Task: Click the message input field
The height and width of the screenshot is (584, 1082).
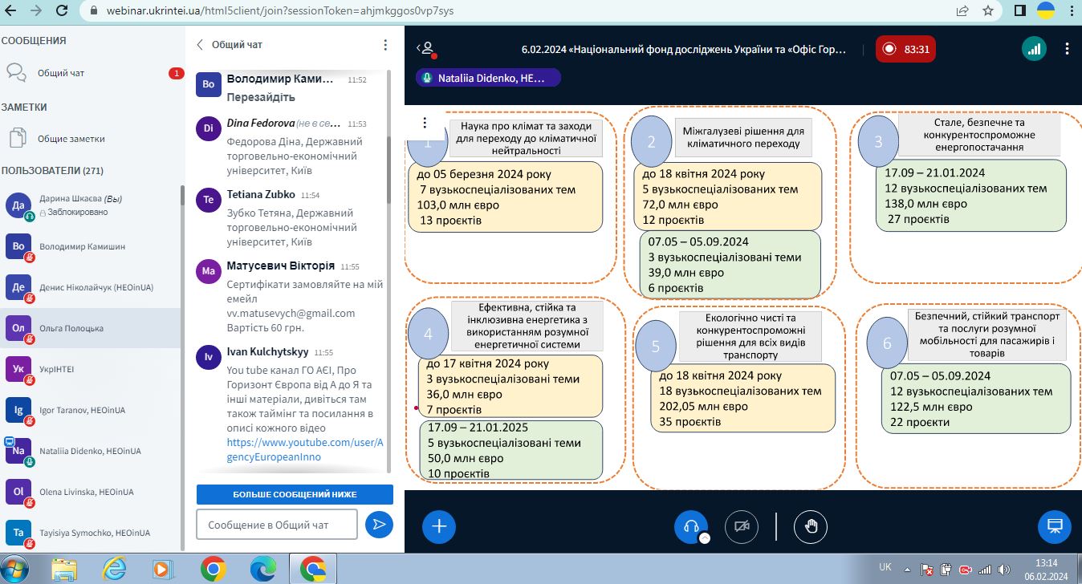Action: coord(277,525)
